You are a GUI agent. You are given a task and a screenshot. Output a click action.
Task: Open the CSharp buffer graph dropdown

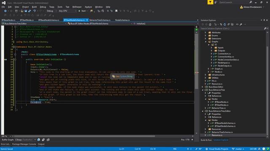pos(35,140)
